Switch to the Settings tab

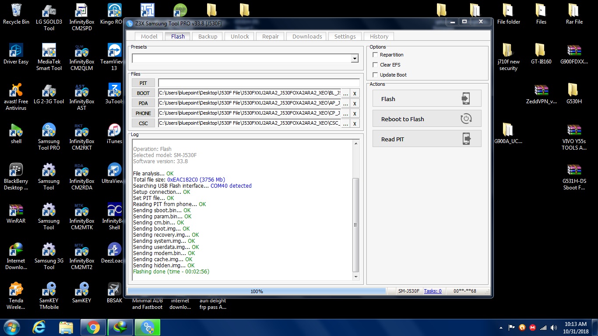pyautogui.click(x=345, y=36)
